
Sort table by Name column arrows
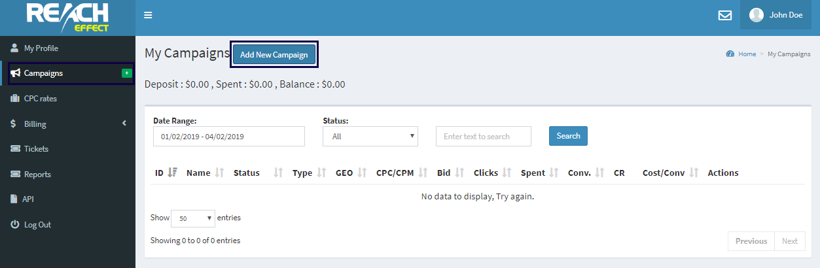[x=219, y=173]
